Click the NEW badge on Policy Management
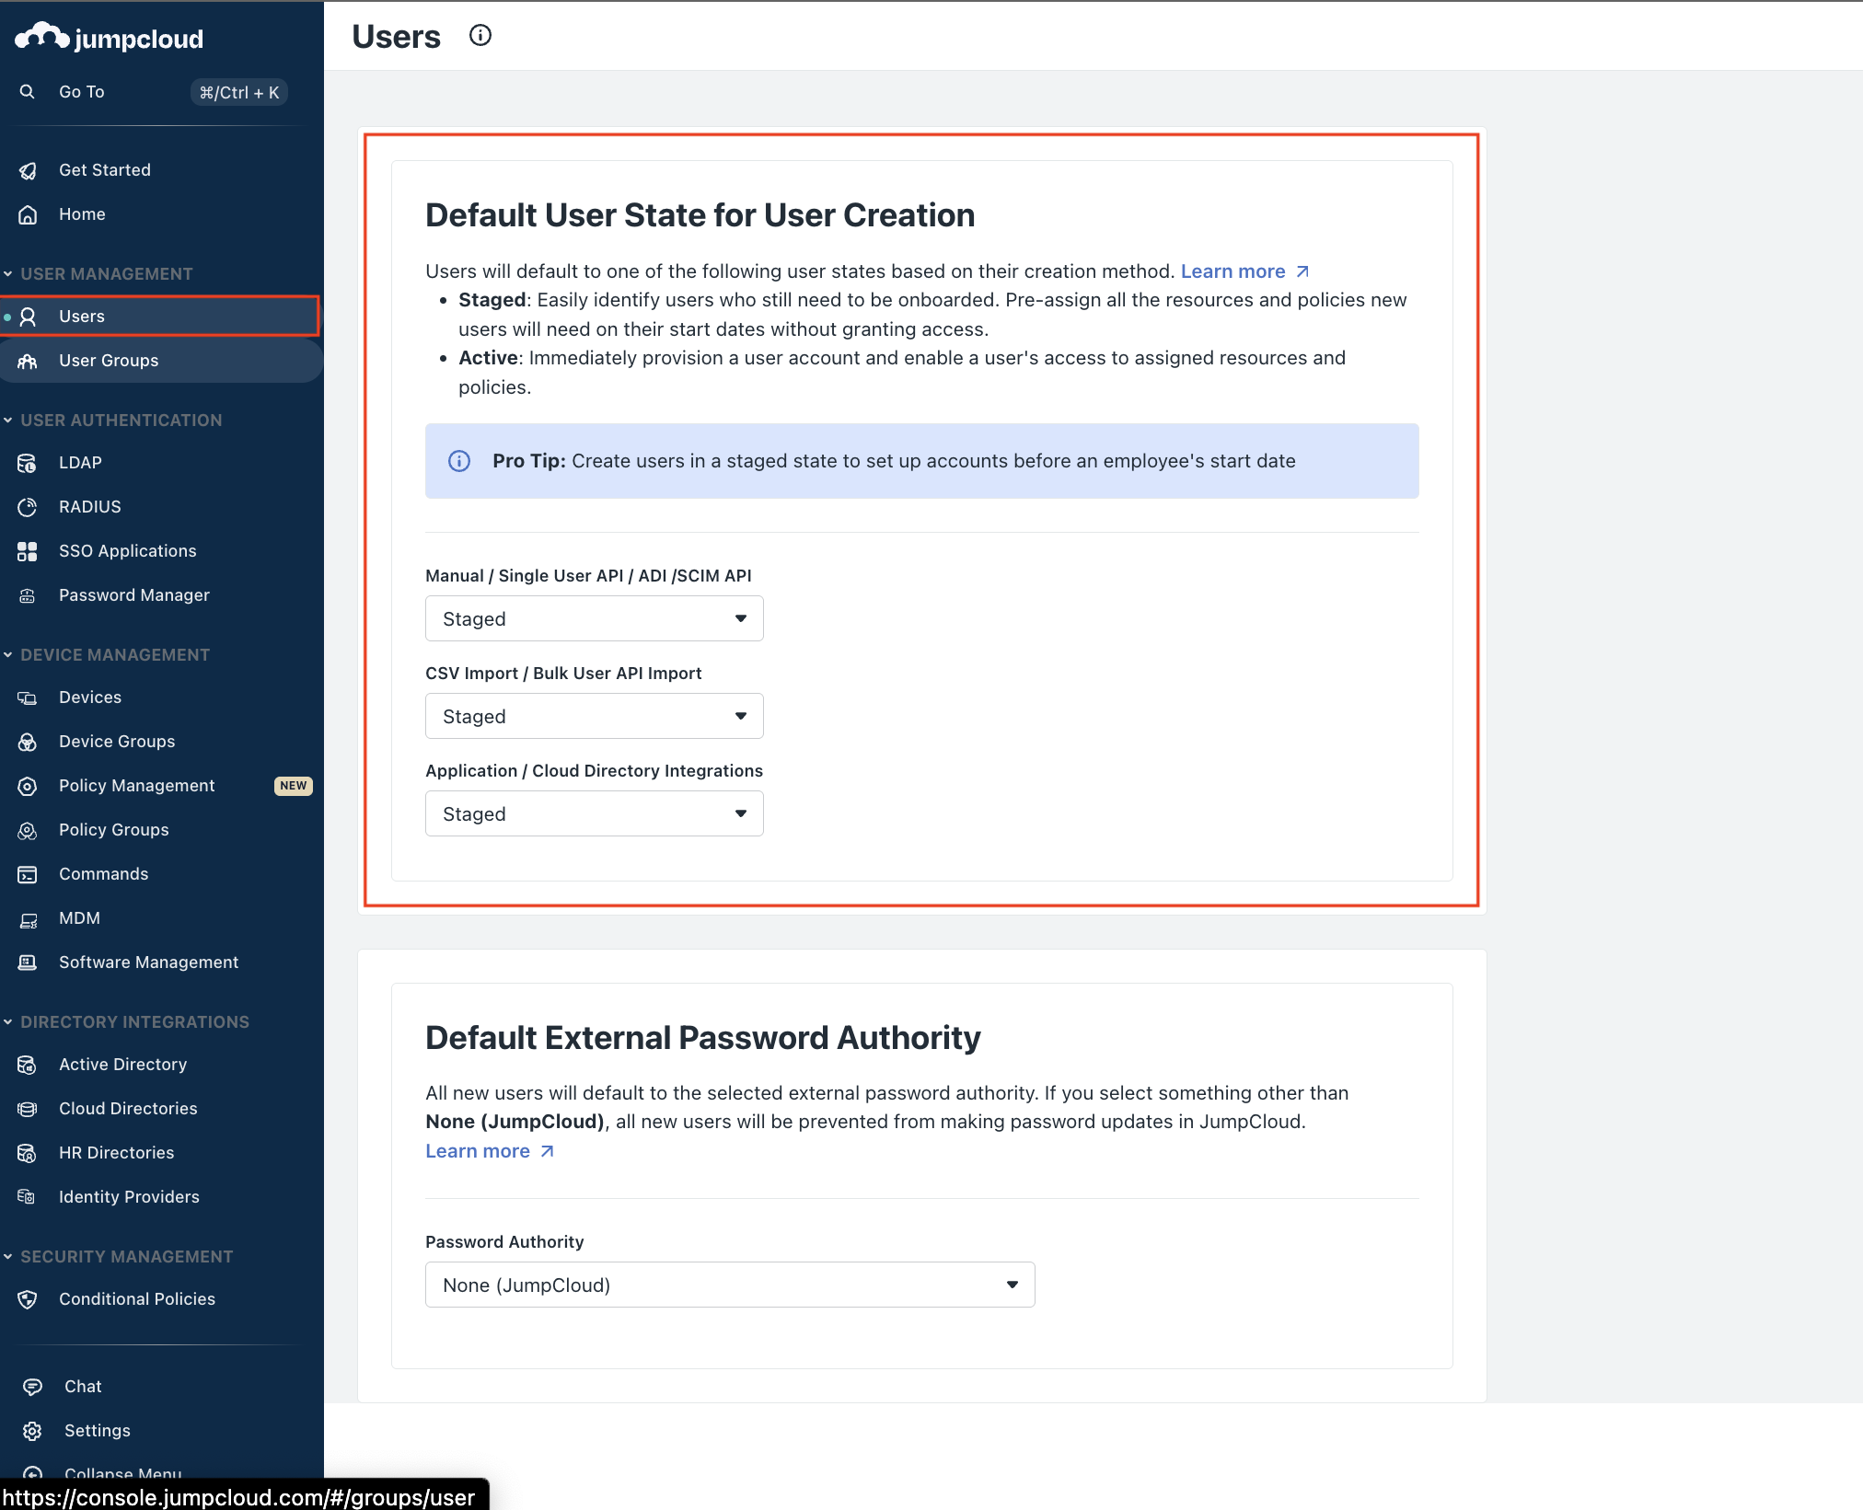Viewport: 1863px width, 1510px height. pos(294,786)
